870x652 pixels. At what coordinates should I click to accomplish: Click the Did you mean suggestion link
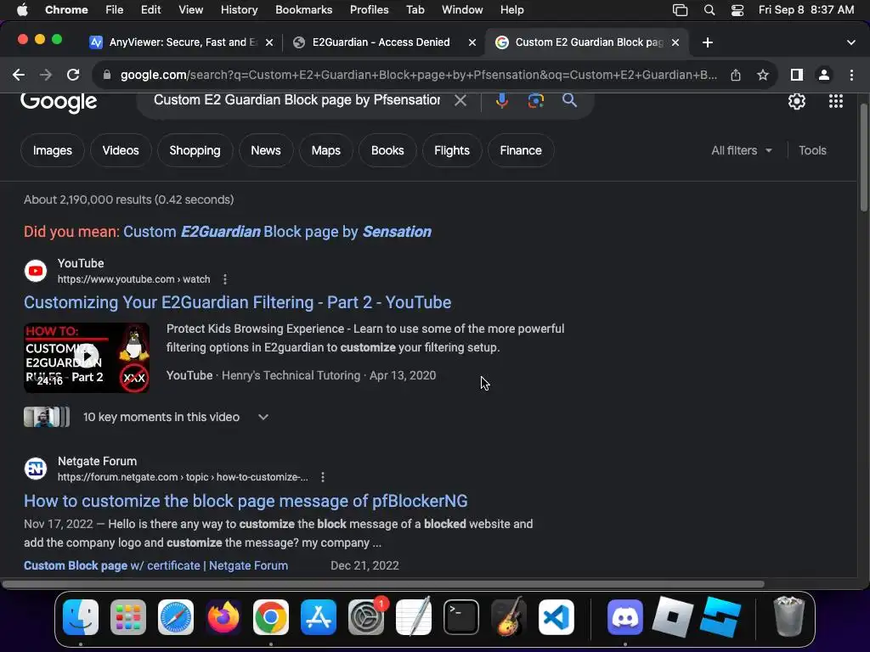[277, 232]
